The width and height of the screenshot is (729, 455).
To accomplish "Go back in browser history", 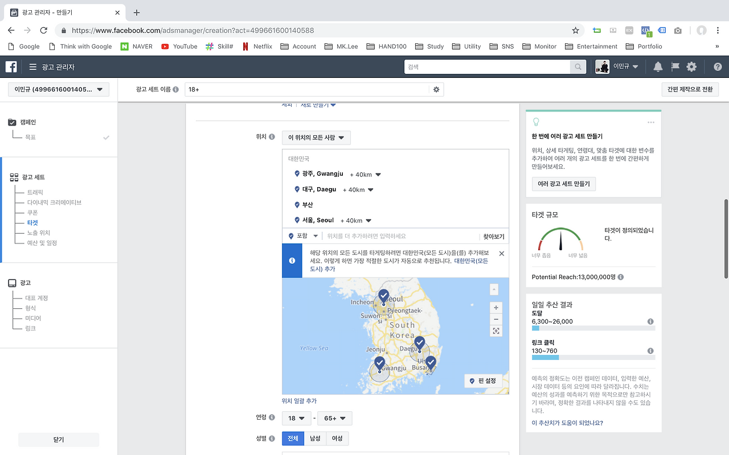I will point(11,30).
